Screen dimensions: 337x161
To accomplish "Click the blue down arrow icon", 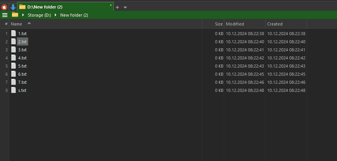I will (x=13, y=7).
